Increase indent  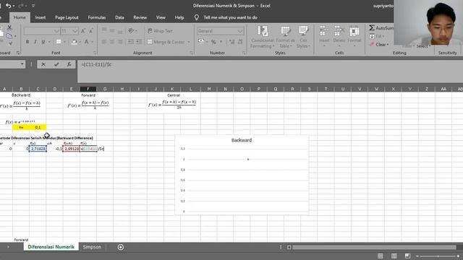138,42
